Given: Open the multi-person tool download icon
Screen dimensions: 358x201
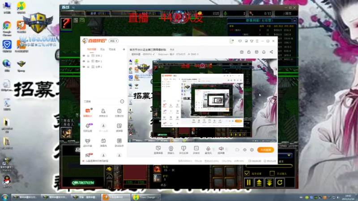Looking at the screenshot, I should (103, 128).
